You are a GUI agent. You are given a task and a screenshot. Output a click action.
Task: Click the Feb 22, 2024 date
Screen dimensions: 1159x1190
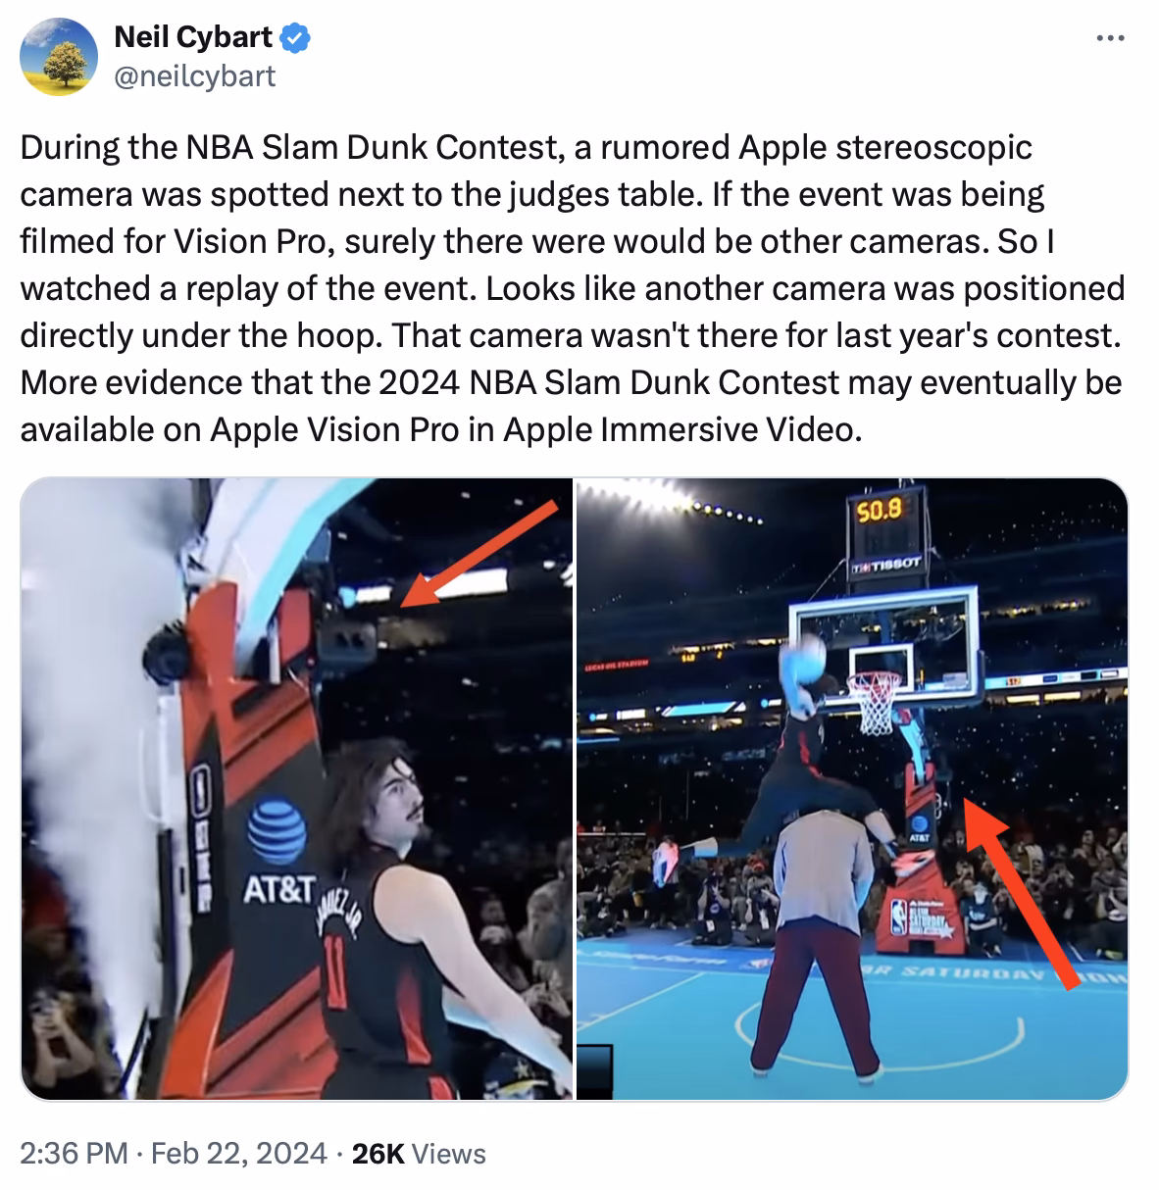[239, 1154]
